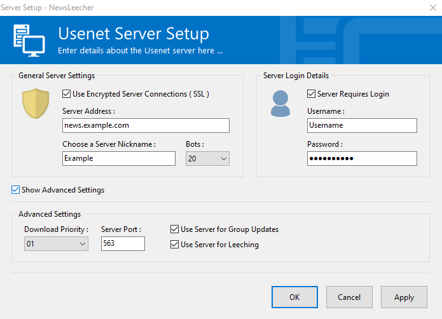Toggle Show Advanced Settings checkbox

(x=16, y=190)
